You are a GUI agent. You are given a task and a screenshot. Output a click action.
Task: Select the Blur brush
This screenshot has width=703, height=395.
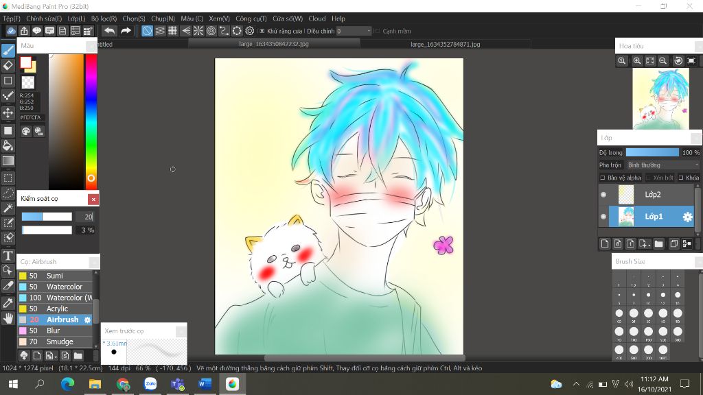[x=55, y=331]
